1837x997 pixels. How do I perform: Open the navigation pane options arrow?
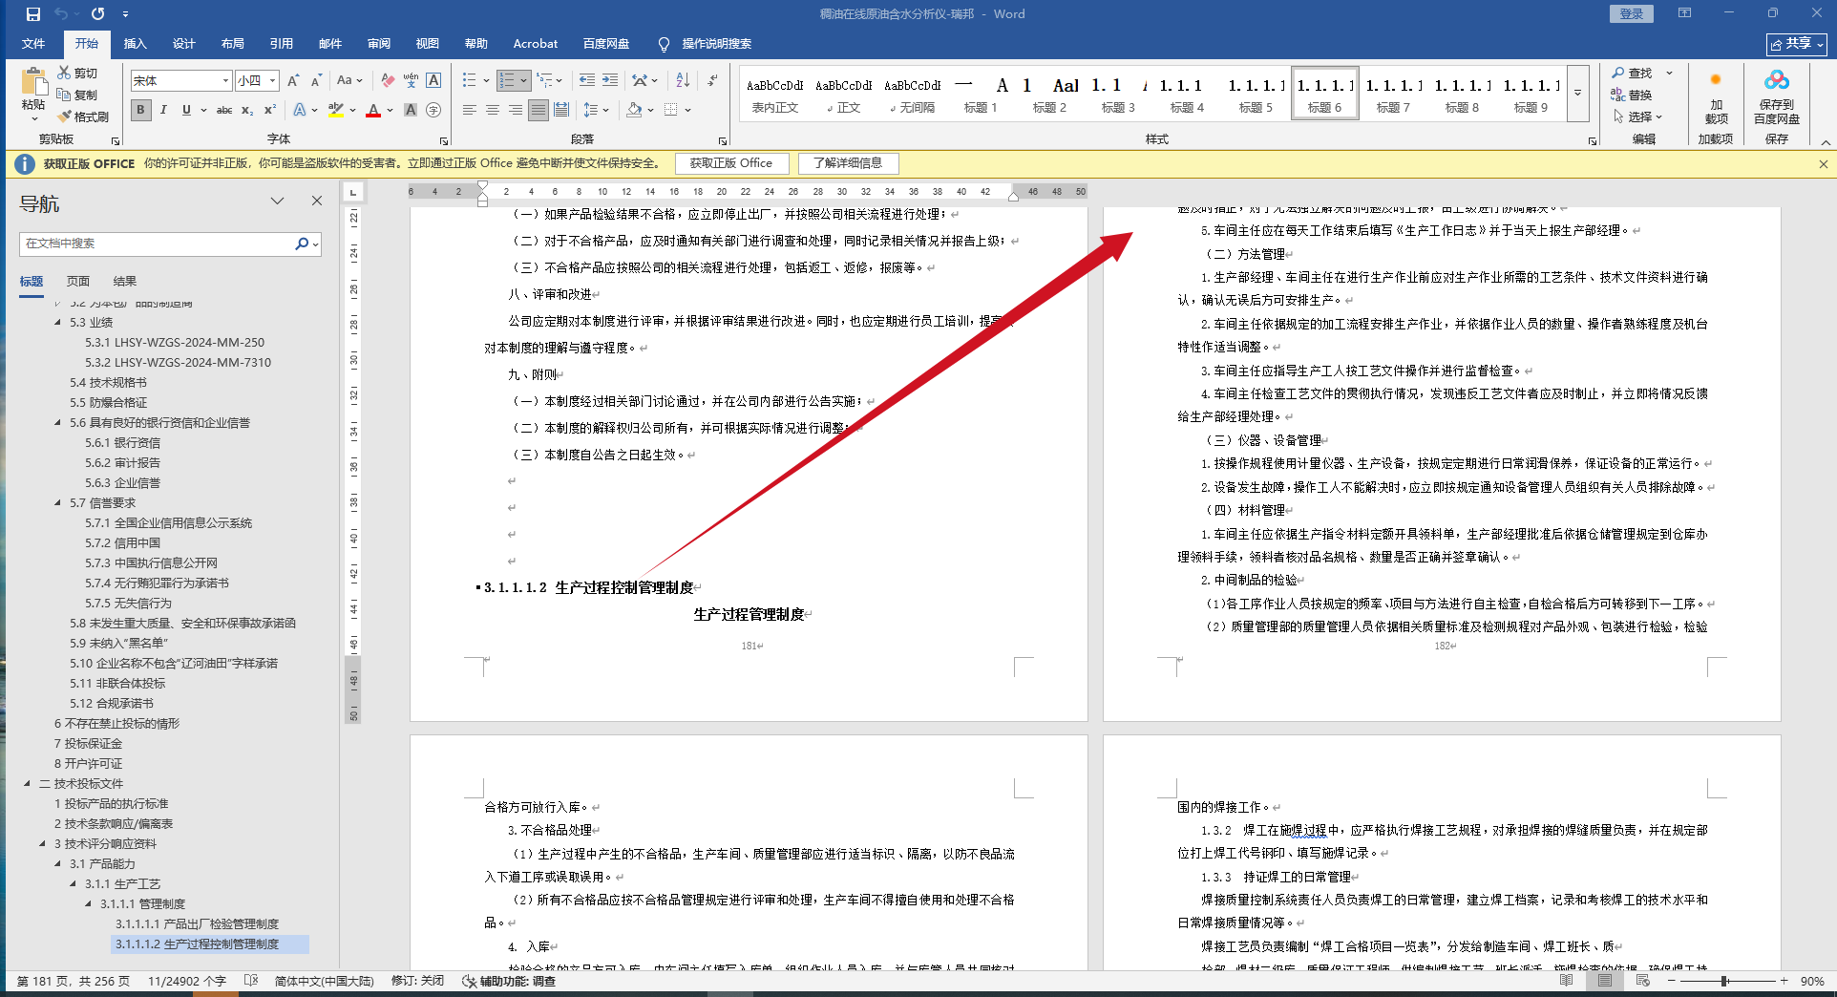pyautogui.click(x=277, y=201)
